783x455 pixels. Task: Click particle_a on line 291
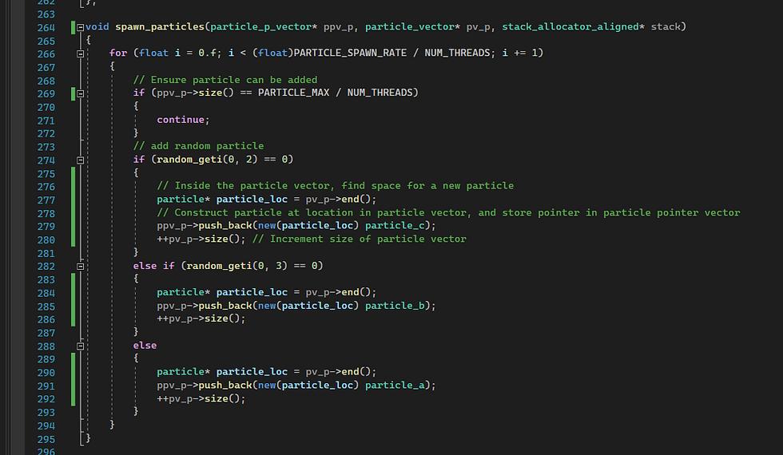click(x=395, y=385)
